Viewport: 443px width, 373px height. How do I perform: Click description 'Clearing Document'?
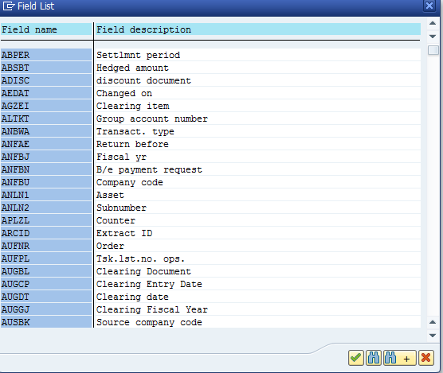(143, 271)
